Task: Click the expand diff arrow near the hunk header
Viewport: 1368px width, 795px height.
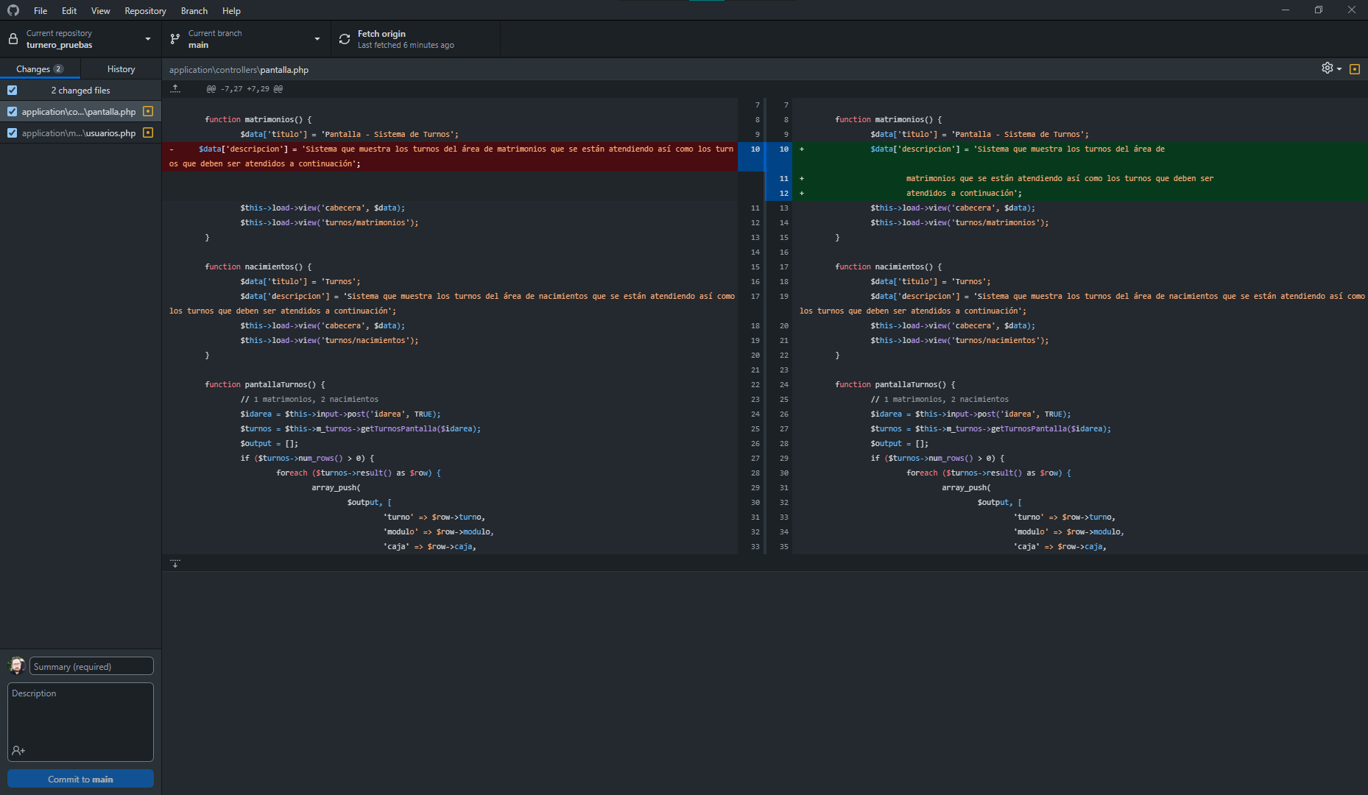Action: (175, 88)
